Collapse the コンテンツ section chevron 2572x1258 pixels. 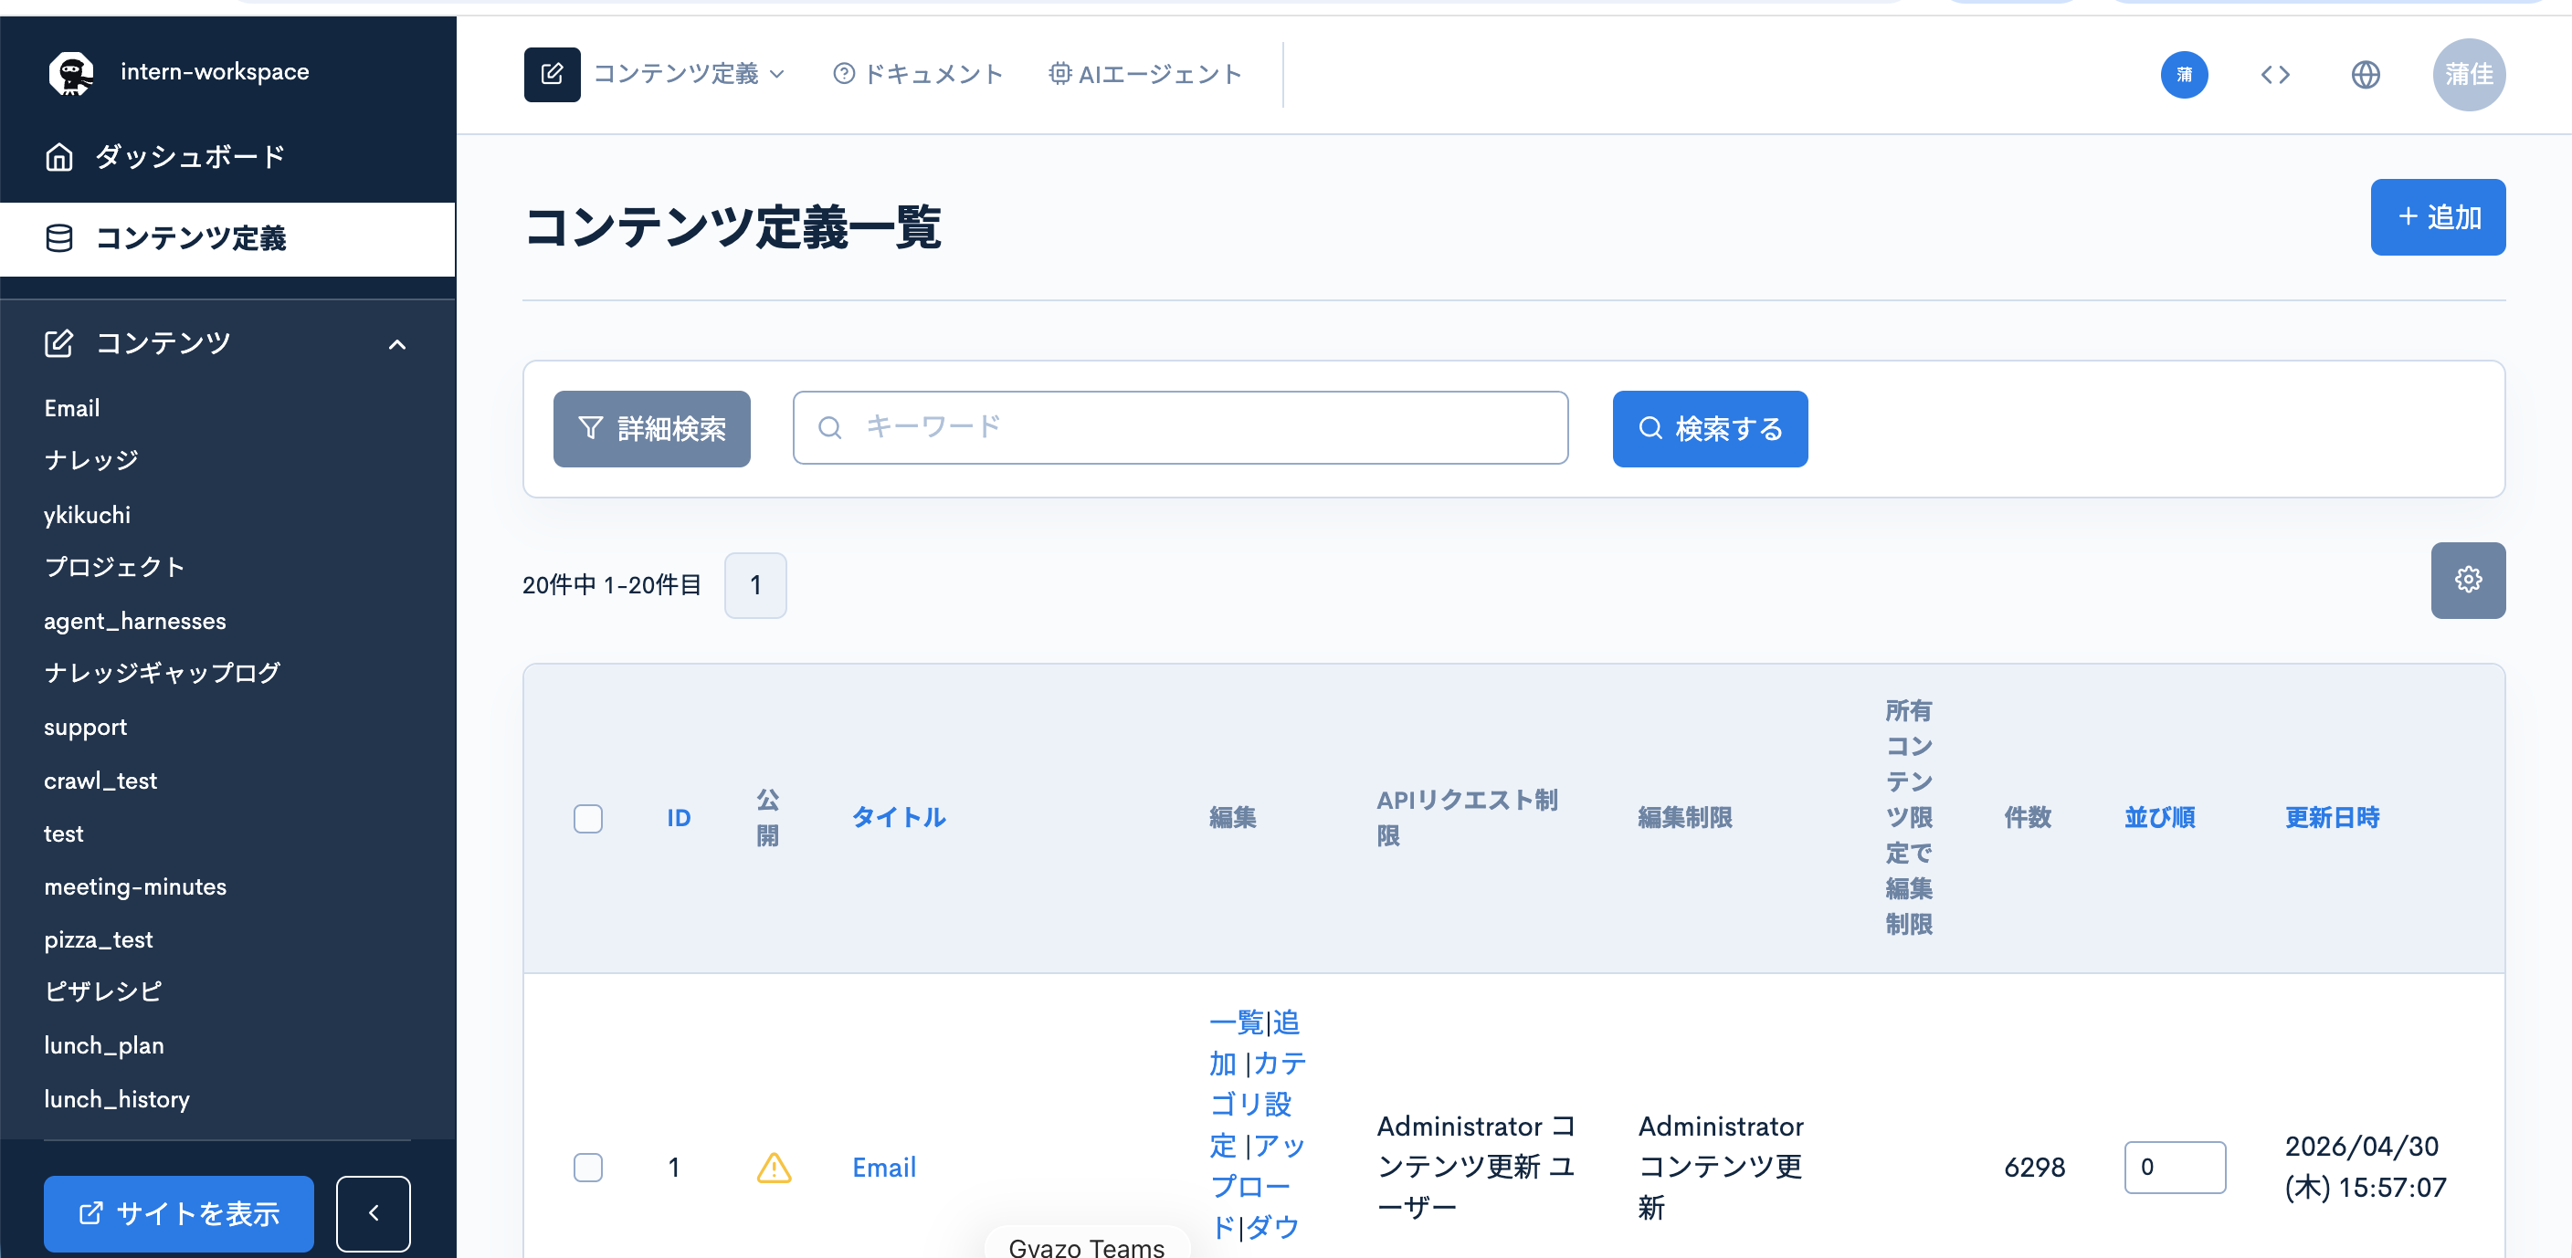(396, 344)
